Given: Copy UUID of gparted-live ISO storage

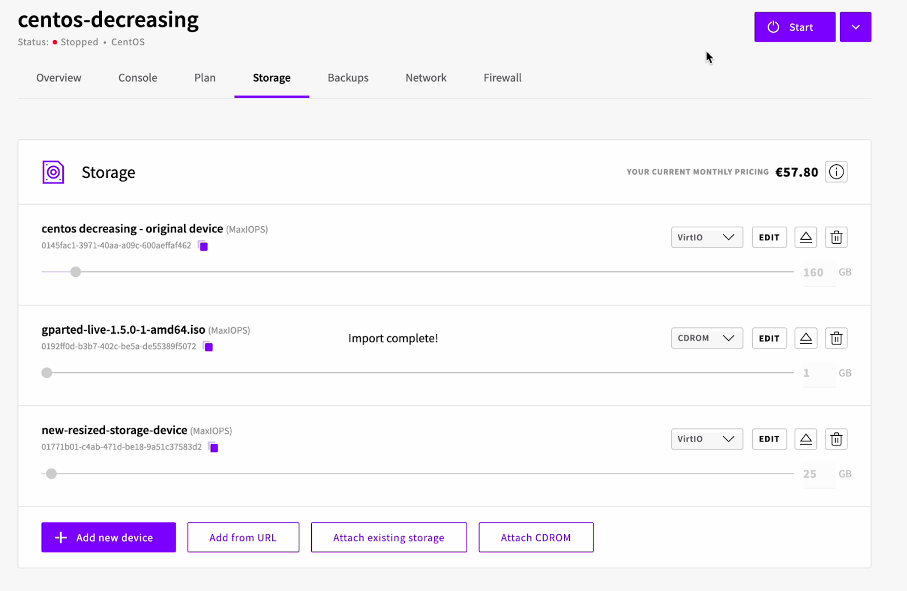Looking at the screenshot, I should click(208, 346).
